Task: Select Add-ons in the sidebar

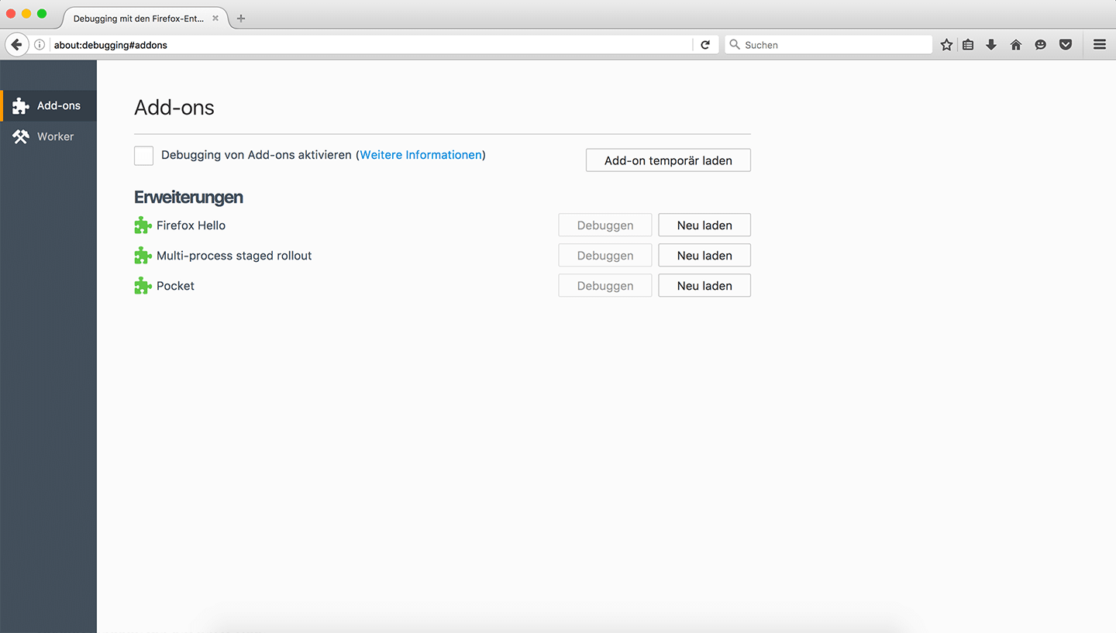Action: point(48,106)
